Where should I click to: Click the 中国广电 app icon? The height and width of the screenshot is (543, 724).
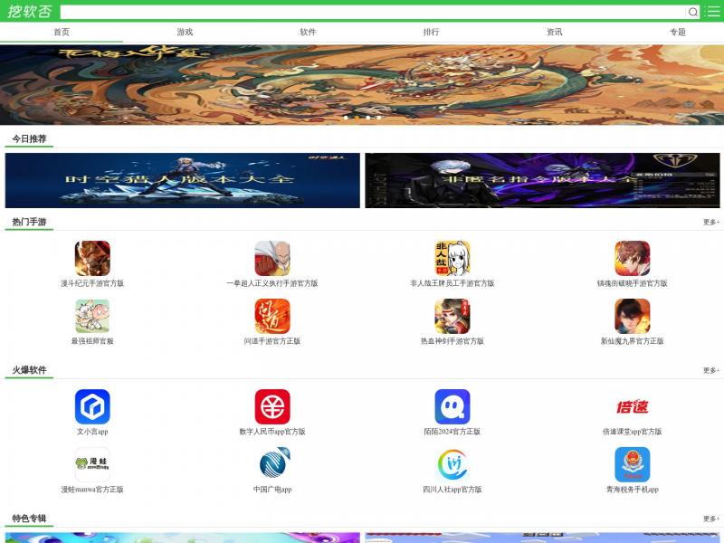coord(272,464)
